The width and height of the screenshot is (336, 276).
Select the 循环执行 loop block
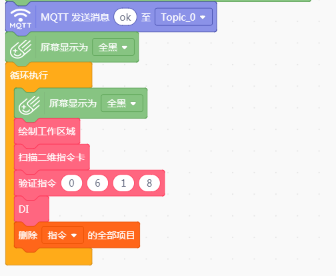coord(29,75)
